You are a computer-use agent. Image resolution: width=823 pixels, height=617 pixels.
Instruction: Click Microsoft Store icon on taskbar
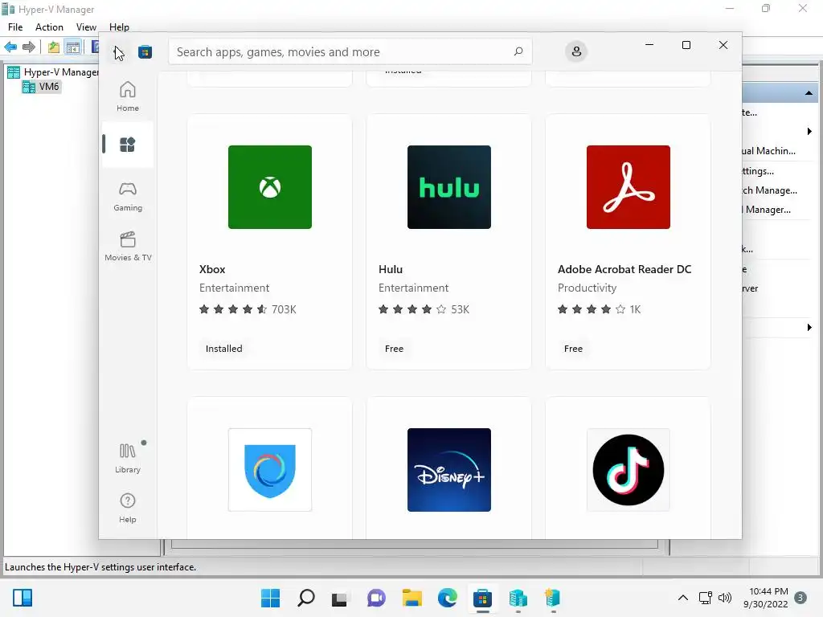tap(482, 598)
